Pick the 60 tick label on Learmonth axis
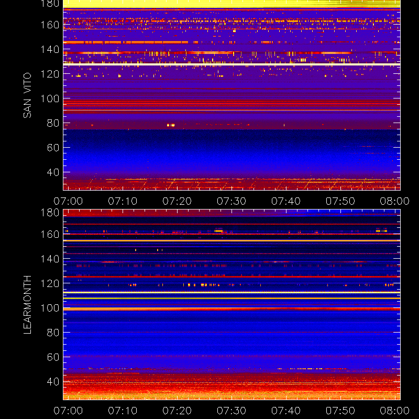Viewport: 419px width, 419px height. coord(53,357)
